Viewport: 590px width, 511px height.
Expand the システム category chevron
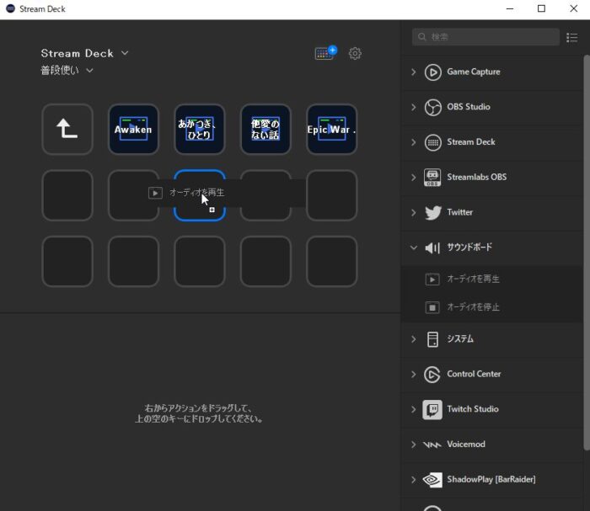pyautogui.click(x=414, y=339)
